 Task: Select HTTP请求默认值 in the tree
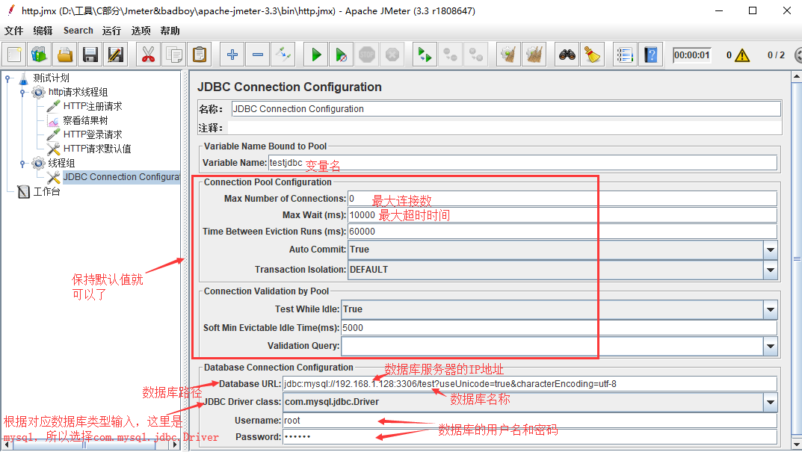click(97, 149)
